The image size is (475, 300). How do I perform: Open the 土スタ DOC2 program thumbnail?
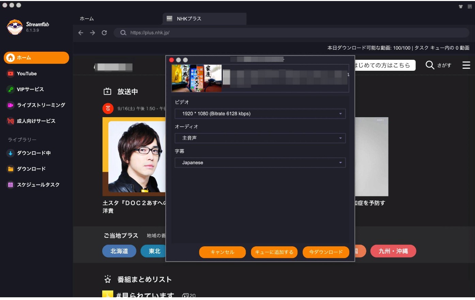pyautogui.click(x=134, y=157)
